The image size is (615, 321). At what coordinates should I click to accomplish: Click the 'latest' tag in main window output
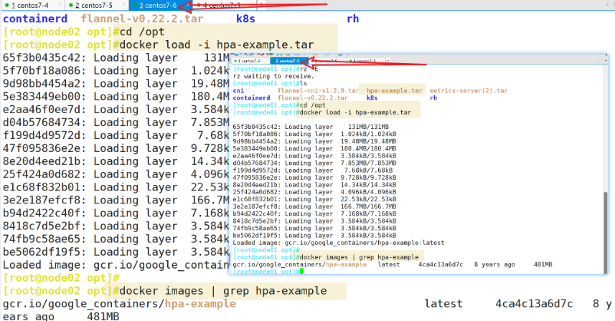pos(443,304)
